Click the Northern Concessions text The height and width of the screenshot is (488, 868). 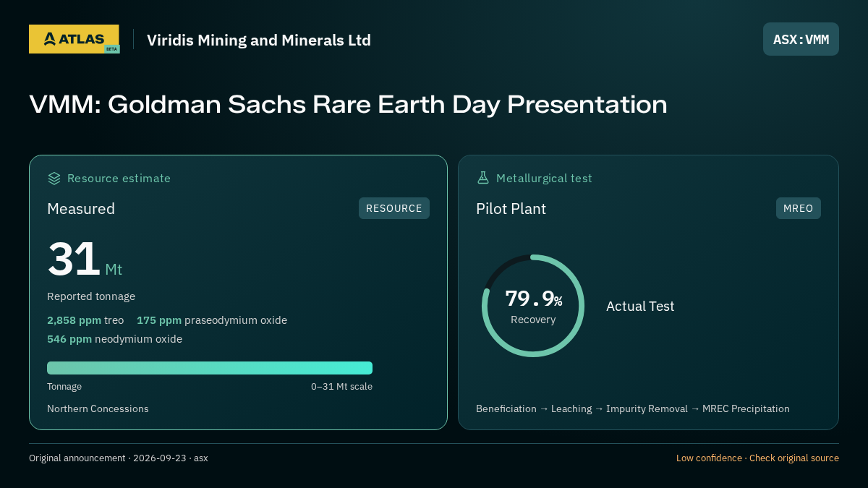click(x=98, y=408)
